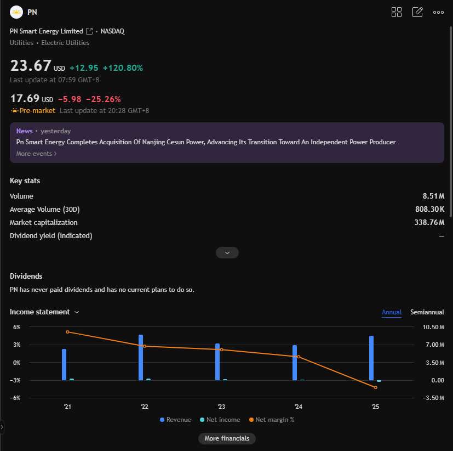Click the Average Volume 808.30 K value
Image resolution: width=453 pixels, height=451 pixels.
429,209
